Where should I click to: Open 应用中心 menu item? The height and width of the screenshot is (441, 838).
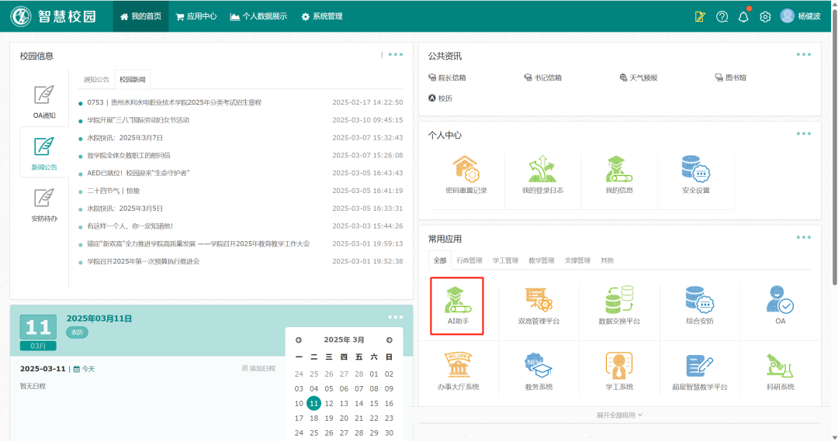click(x=196, y=16)
